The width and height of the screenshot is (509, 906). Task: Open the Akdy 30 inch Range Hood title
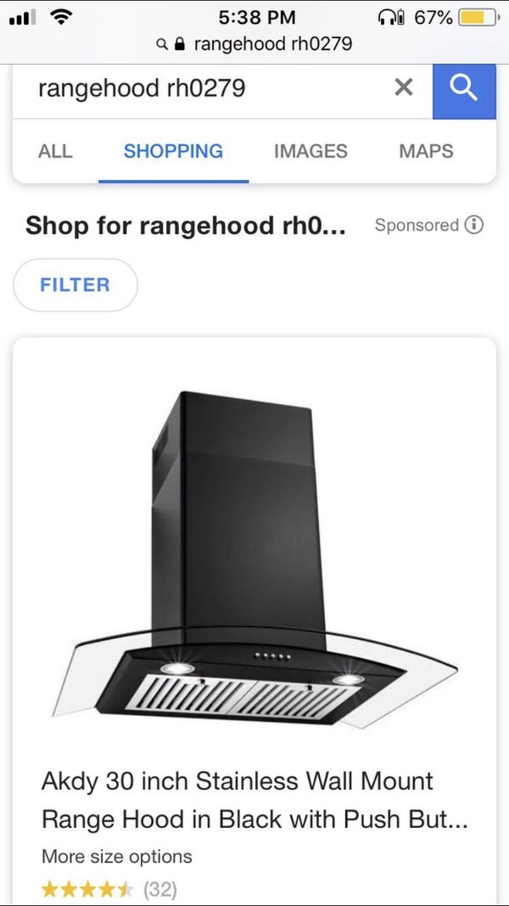tap(254, 800)
